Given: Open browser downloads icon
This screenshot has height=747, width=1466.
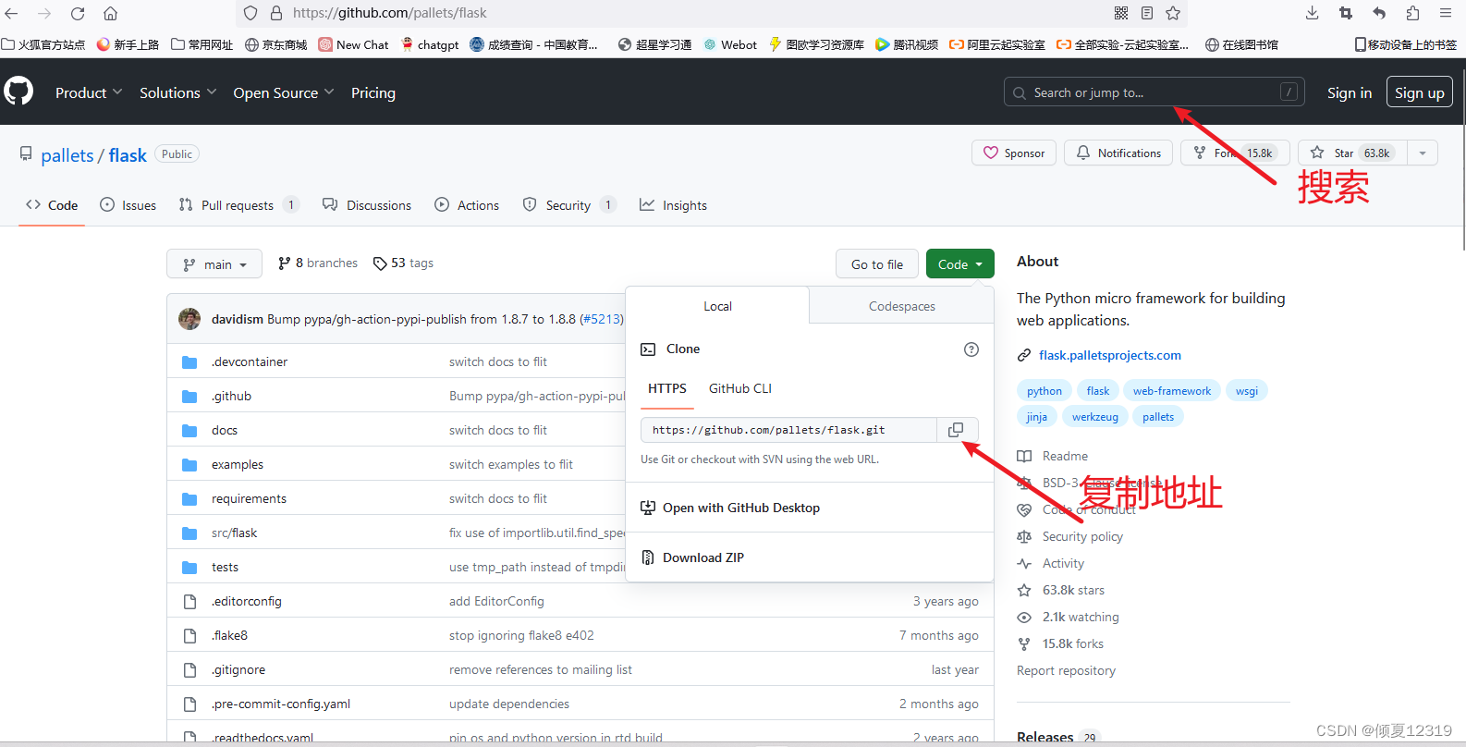Looking at the screenshot, I should coord(1312,13).
